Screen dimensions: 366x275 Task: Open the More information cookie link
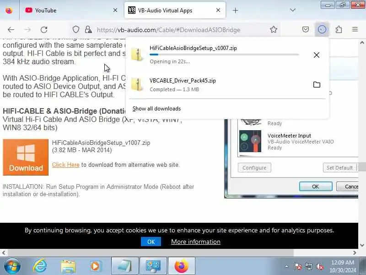(x=196, y=242)
